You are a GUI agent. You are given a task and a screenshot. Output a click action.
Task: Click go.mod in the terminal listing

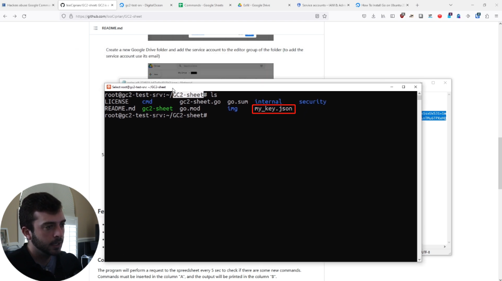[x=190, y=109]
